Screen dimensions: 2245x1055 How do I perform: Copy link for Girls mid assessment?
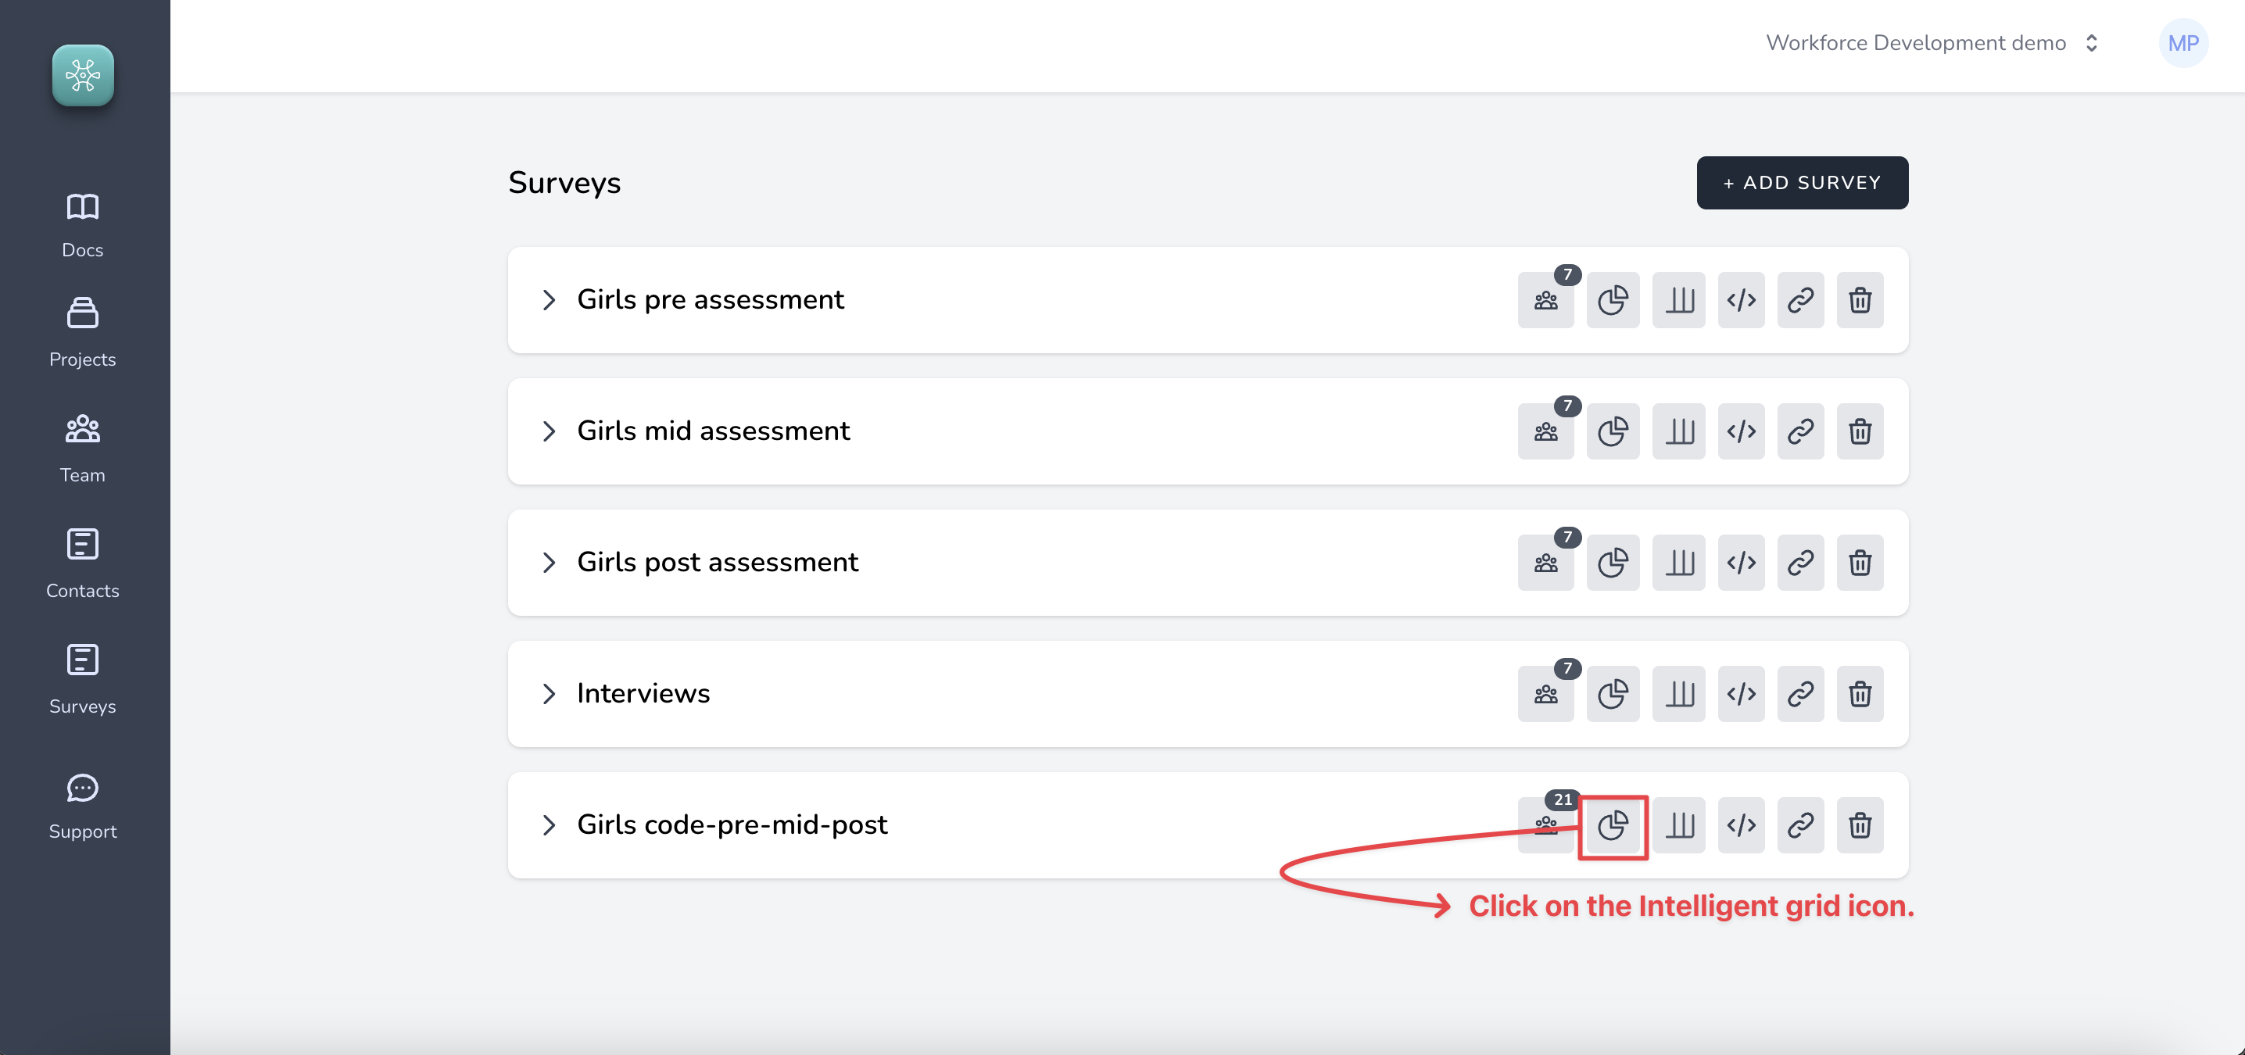coord(1799,431)
